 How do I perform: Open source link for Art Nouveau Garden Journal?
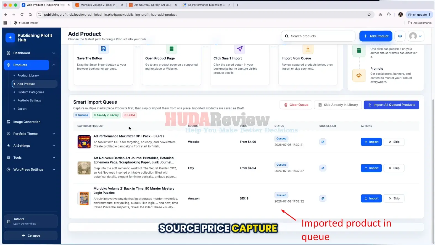(x=323, y=168)
